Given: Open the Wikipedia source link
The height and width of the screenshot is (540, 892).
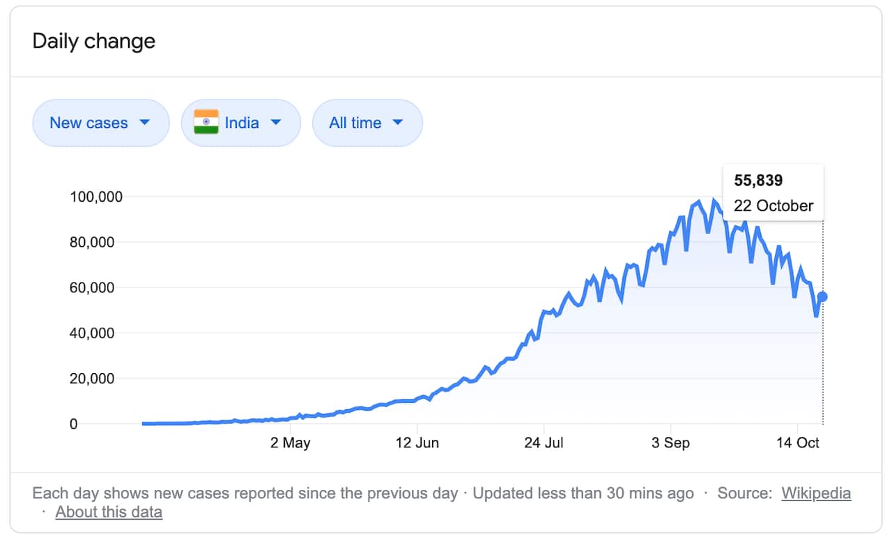Looking at the screenshot, I should click(815, 493).
